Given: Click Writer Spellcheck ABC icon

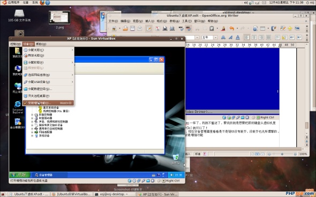Looking at the screenshot, I should (x=181, y=28).
